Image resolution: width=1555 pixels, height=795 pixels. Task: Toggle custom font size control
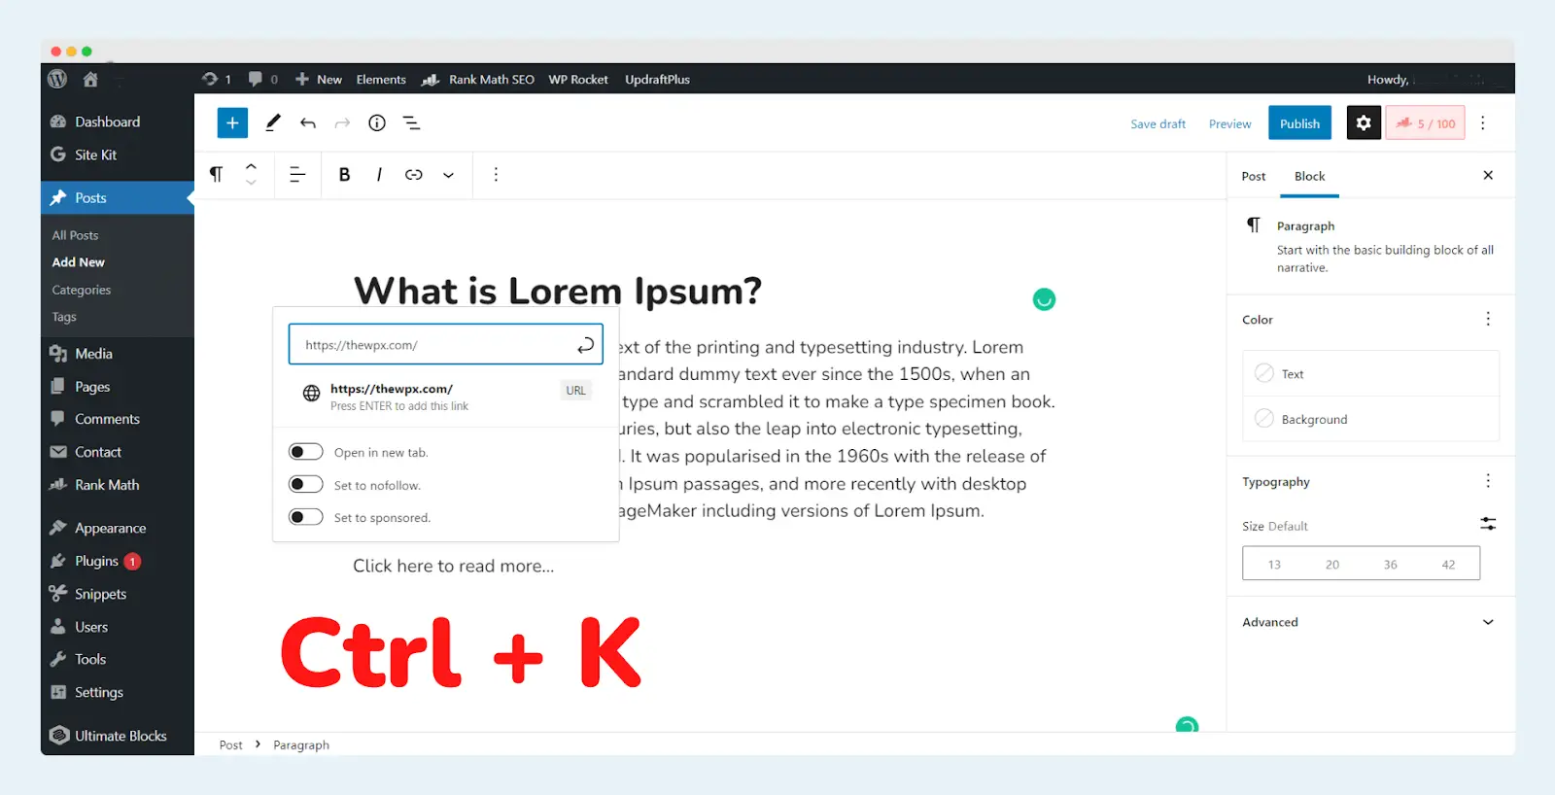pos(1488,524)
